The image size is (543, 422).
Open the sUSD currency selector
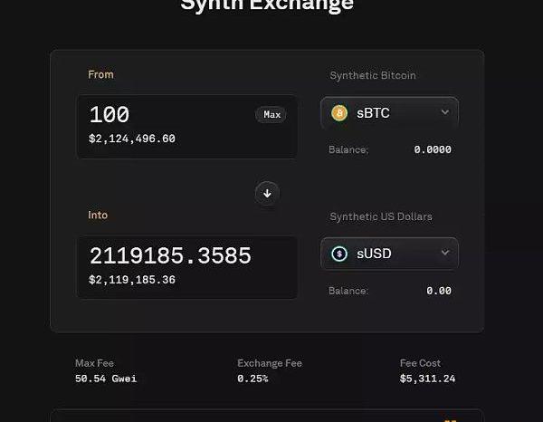click(x=389, y=254)
